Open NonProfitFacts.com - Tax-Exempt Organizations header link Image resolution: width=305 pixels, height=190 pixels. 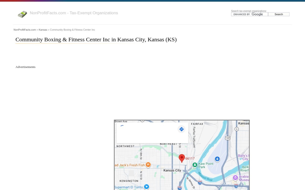[74, 13]
